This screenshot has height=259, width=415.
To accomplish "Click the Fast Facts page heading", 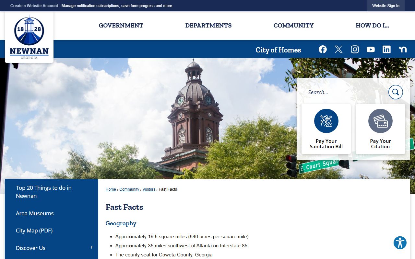I will pos(124,207).
